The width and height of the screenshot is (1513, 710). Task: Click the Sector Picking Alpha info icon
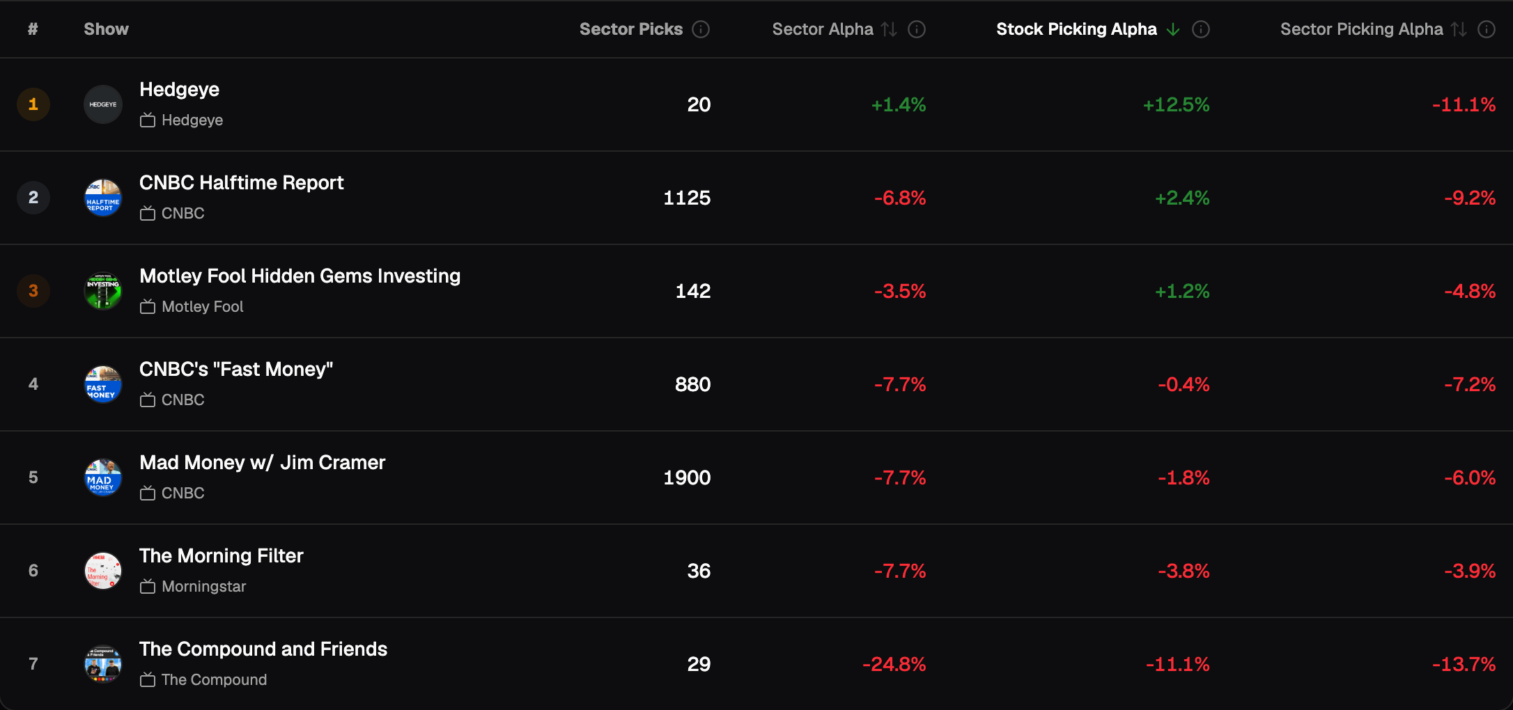point(1487,29)
